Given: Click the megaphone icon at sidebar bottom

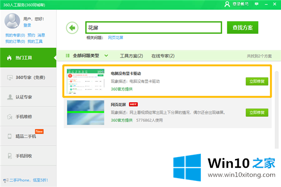Looking at the screenshot, I should 6,180.
